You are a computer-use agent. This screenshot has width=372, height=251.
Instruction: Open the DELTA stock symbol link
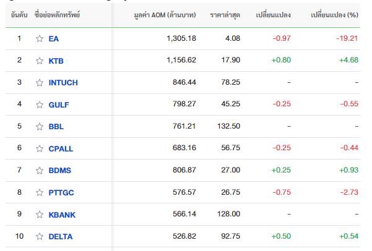61,237
